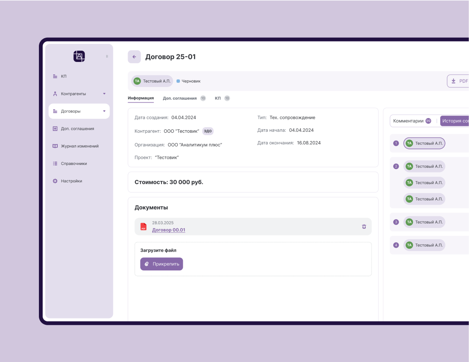Delete the document Договор 00.01 with the trash icon
469x362 pixels.
point(364,226)
